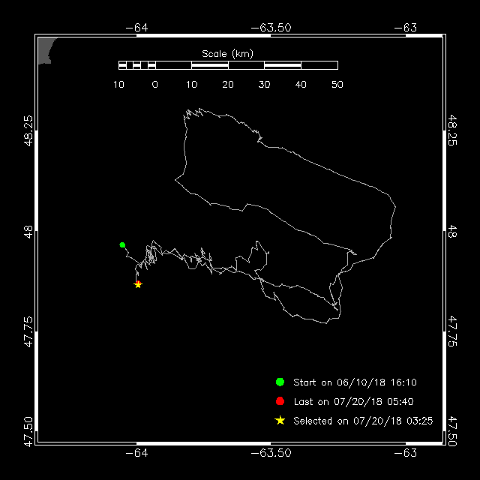Click the '-64' label on the bottom axis
The width and height of the screenshot is (480, 480).
(136, 453)
